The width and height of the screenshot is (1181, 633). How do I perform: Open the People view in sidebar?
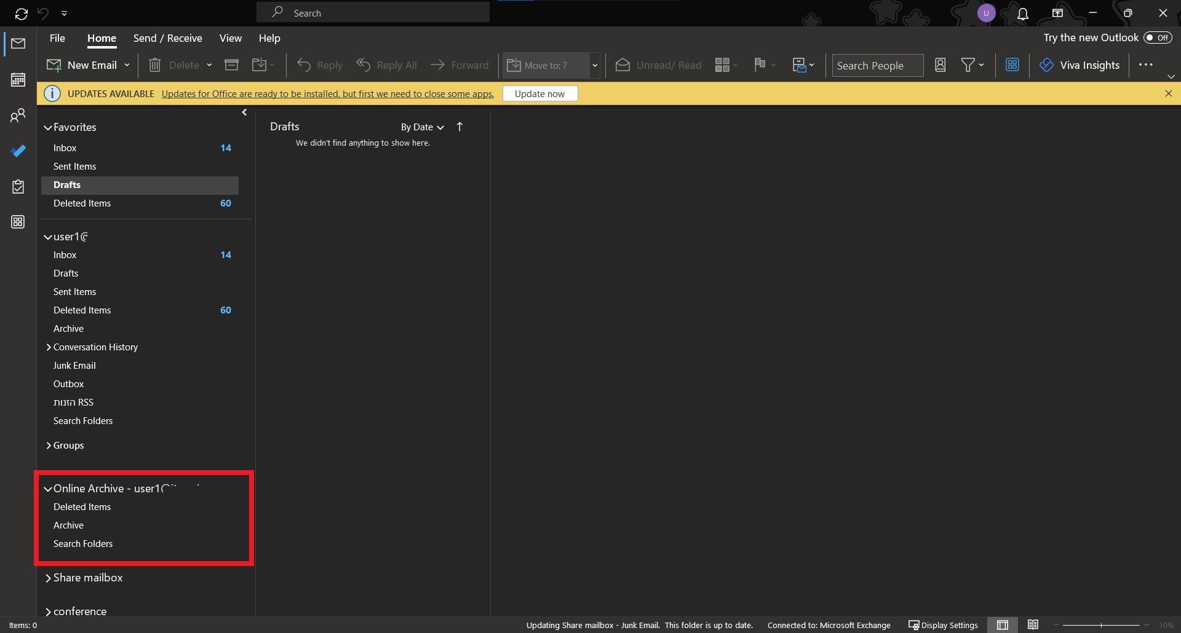click(18, 115)
